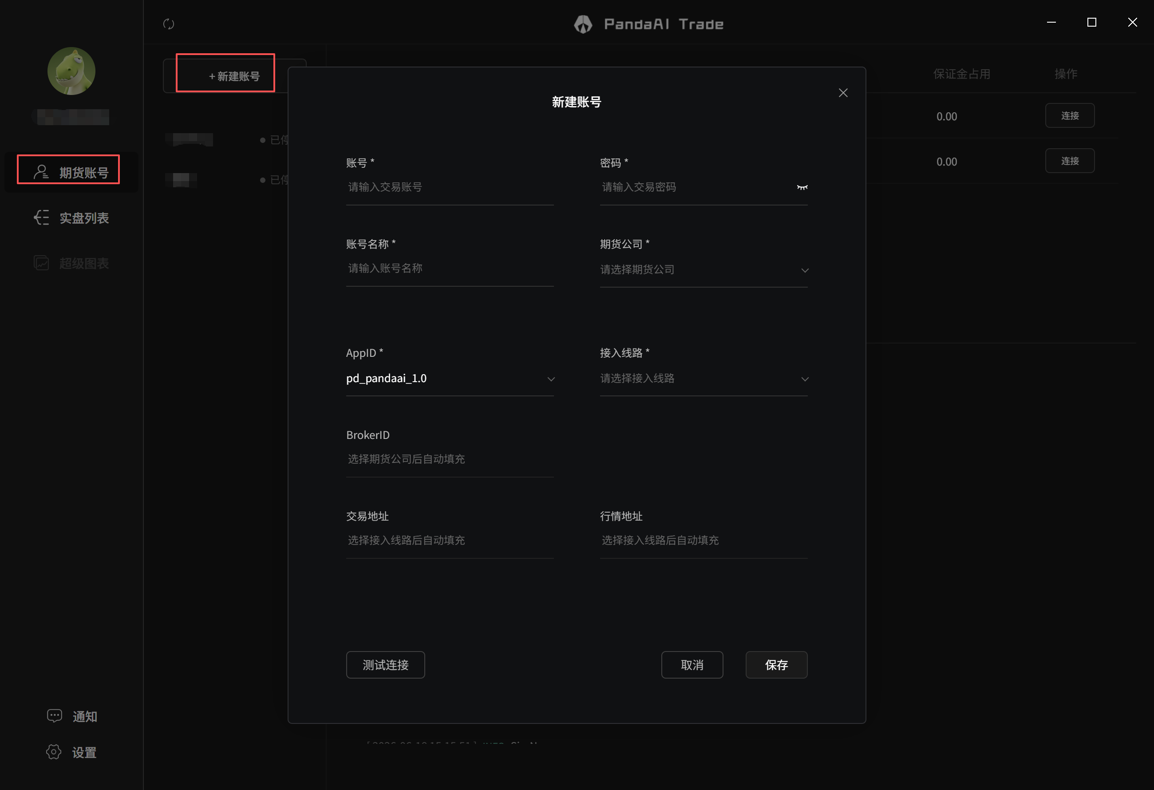Focus the 账号 trading account field
Viewport: 1154px width, 790px height.
pos(450,187)
